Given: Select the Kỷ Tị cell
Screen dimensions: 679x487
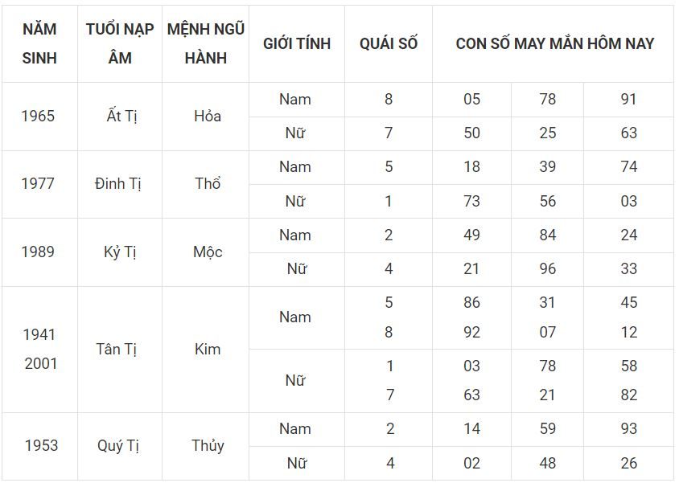Looking at the screenshot, I should (x=120, y=252).
